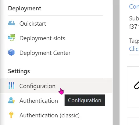The image size is (139, 125).
Task: Click the yellow key icon for Authentication (classic)
Action: (x=11, y=115)
